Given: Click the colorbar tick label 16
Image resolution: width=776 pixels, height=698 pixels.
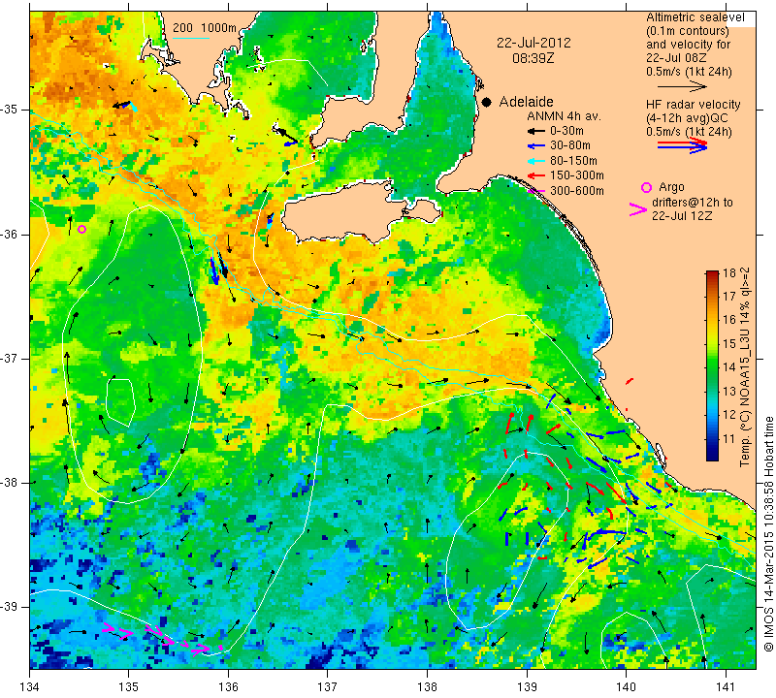Looking at the screenshot, I should pyautogui.click(x=729, y=320).
